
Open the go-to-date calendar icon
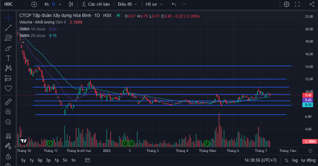(x=87, y=160)
